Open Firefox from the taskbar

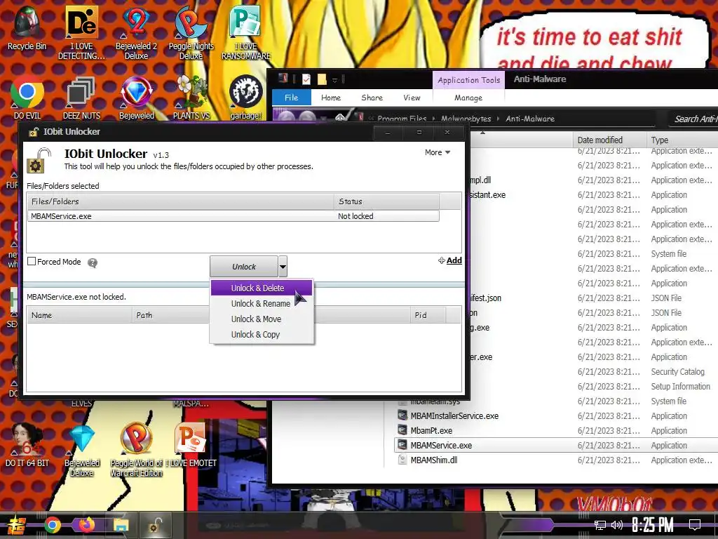point(86,524)
